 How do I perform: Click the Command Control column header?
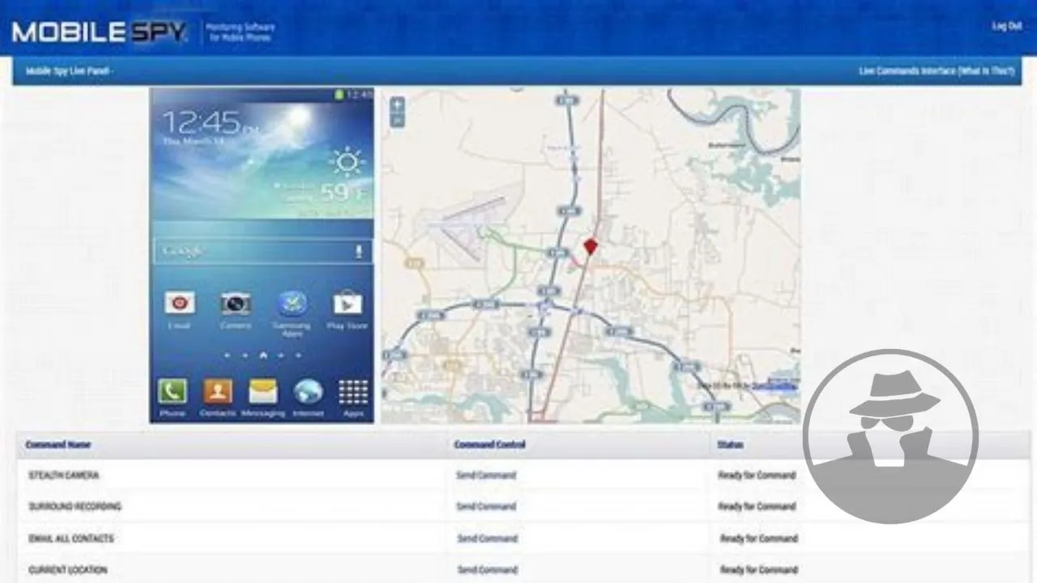pyautogui.click(x=489, y=445)
